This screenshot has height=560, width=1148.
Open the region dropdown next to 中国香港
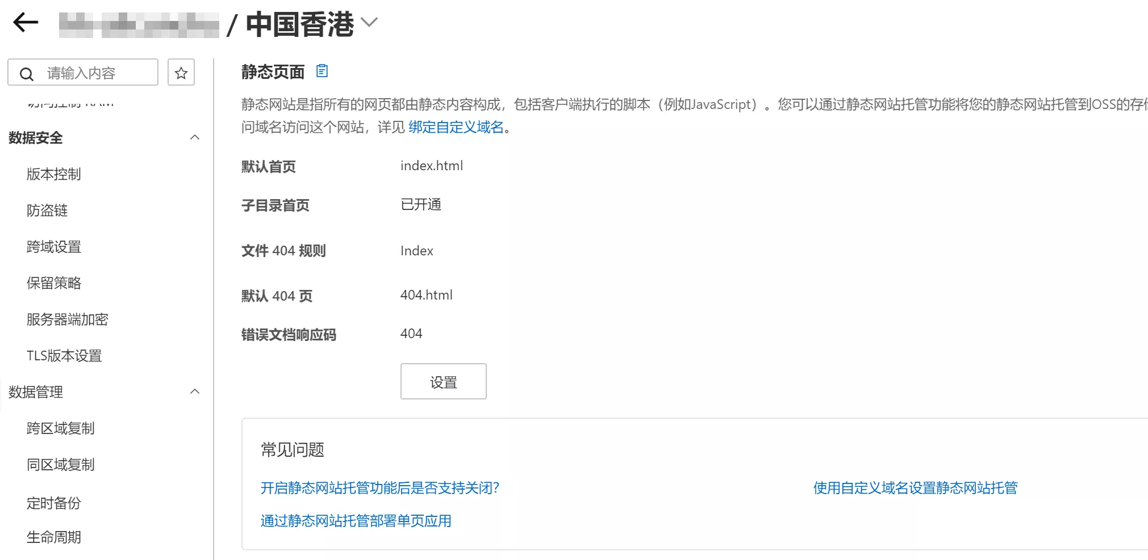(369, 24)
